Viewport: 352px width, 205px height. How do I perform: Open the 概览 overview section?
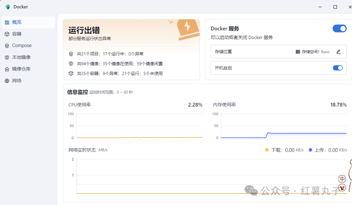[x=28, y=22]
